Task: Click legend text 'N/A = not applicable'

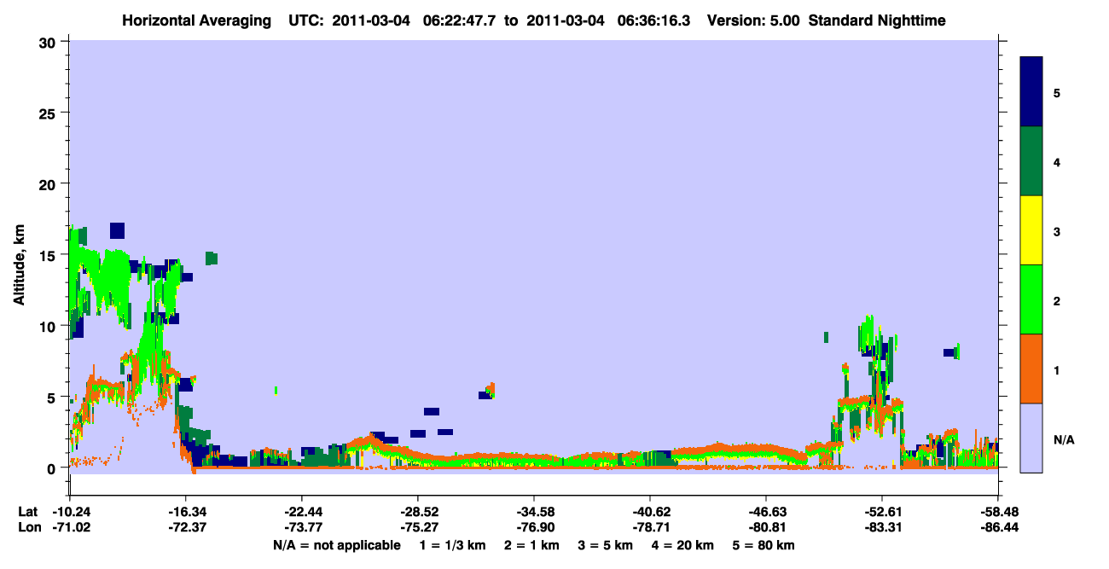Action: tap(336, 545)
